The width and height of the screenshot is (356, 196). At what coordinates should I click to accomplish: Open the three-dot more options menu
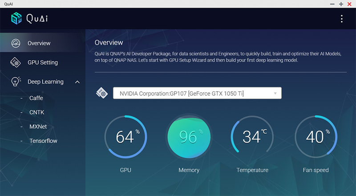(341, 19)
